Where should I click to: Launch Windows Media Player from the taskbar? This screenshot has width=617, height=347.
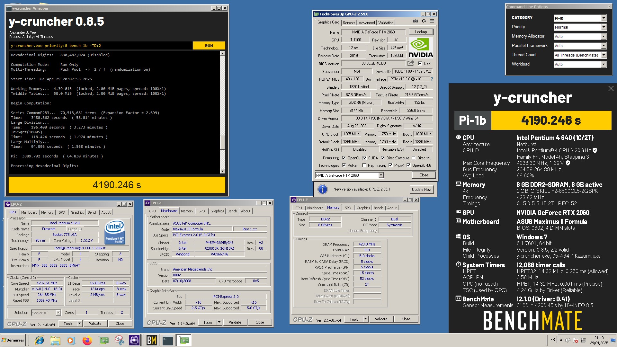click(x=71, y=340)
